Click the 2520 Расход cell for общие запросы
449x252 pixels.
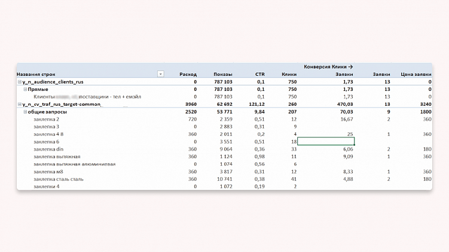tap(190, 112)
